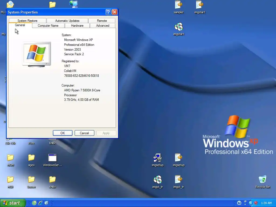The image size is (276, 207).
Task: Select the network computer icon above System Properties
Action: (x=74, y=4)
